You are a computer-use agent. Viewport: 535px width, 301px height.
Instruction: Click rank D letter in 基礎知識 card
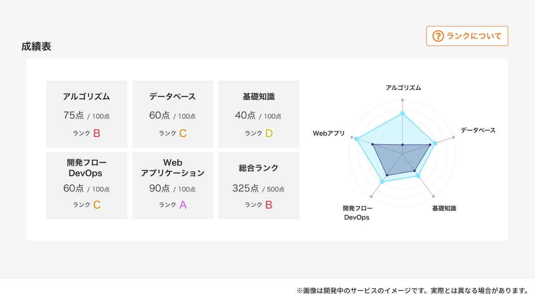[x=269, y=133]
